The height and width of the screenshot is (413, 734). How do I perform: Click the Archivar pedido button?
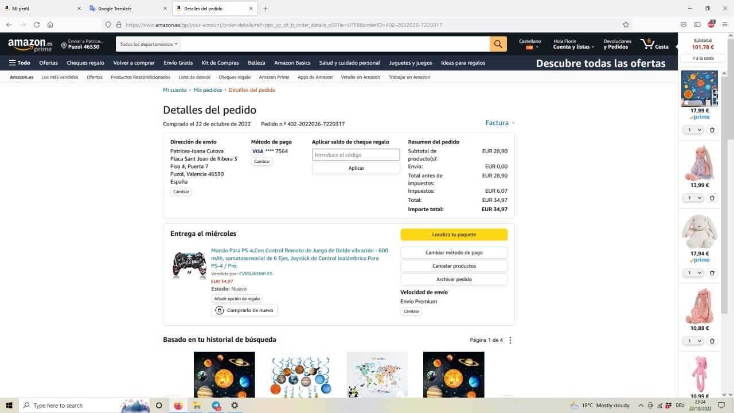point(454,279)
